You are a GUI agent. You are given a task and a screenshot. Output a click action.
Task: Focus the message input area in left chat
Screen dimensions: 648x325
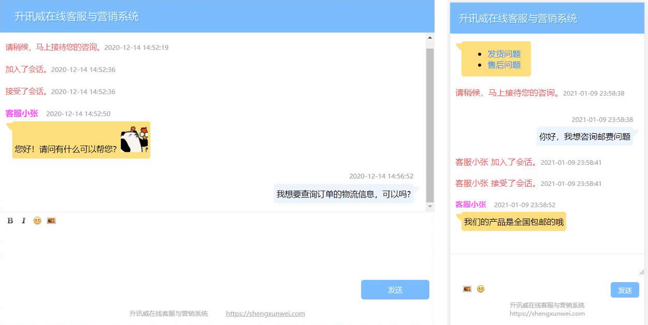coord(217,252)
